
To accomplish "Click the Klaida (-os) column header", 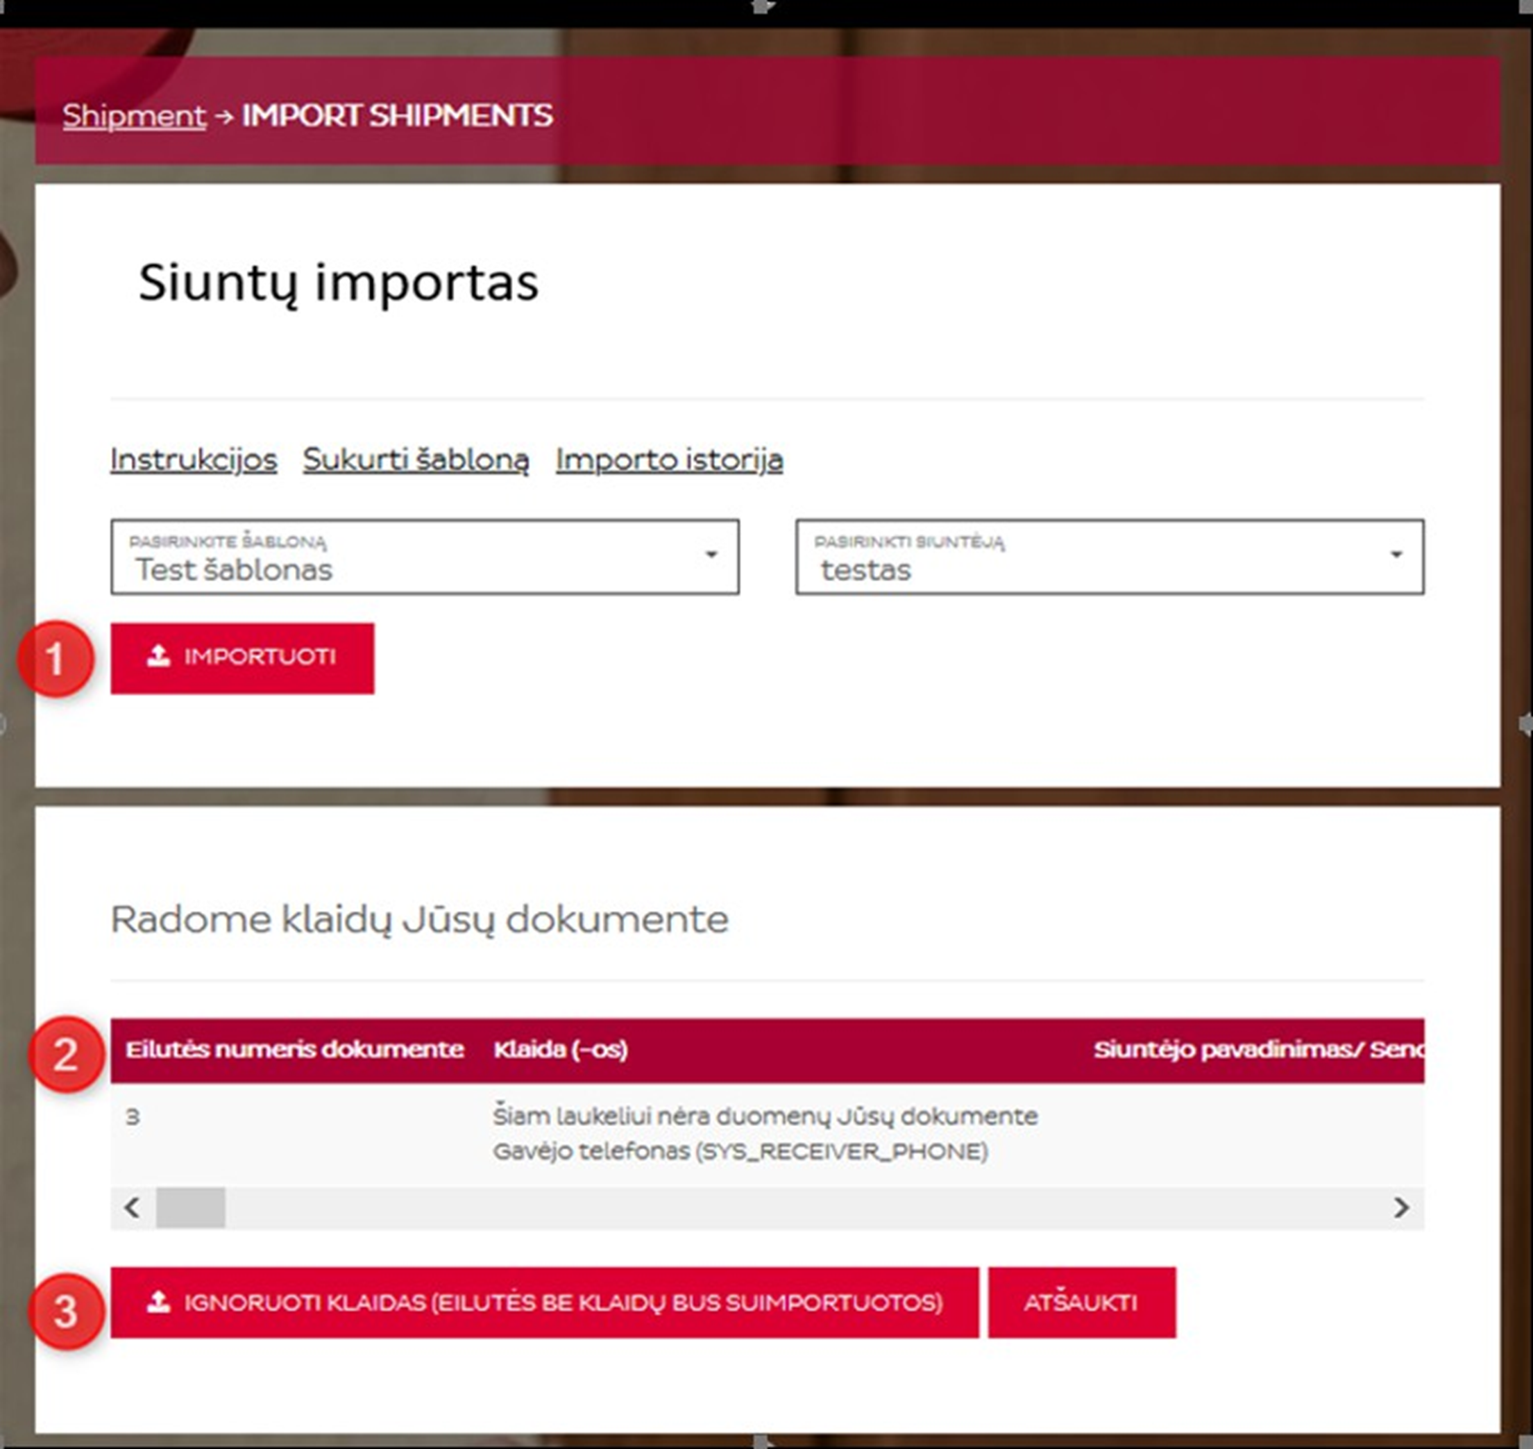I will [x=561, y=1050].
